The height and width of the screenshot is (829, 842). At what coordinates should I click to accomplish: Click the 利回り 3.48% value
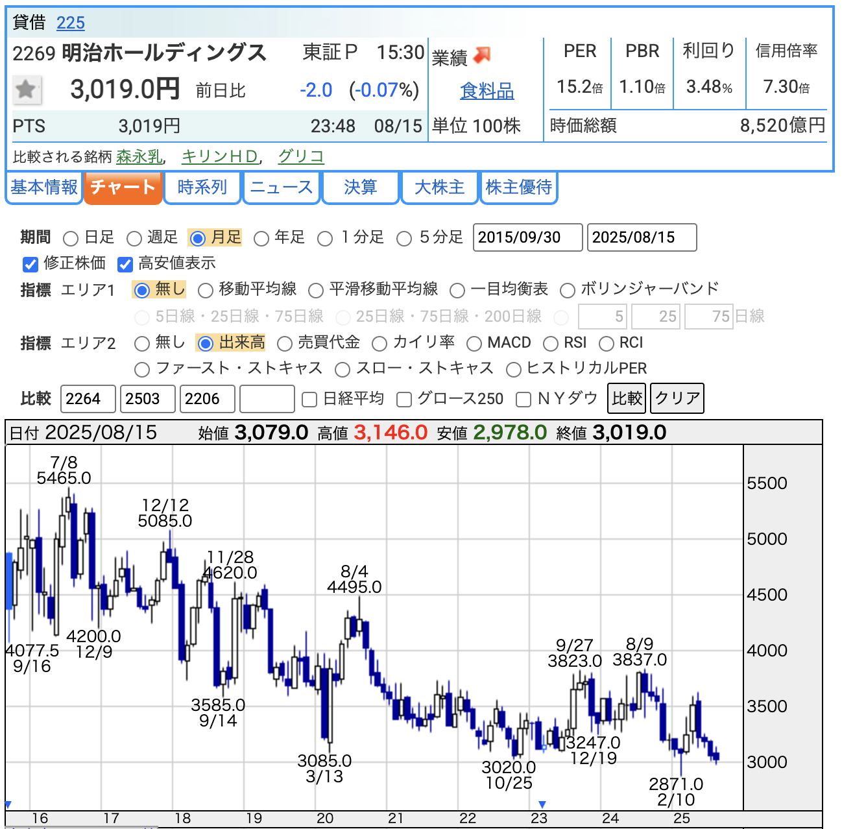point(710,87)
